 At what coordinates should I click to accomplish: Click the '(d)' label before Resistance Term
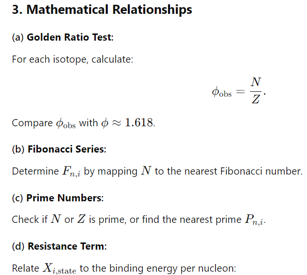coord(18,246)
